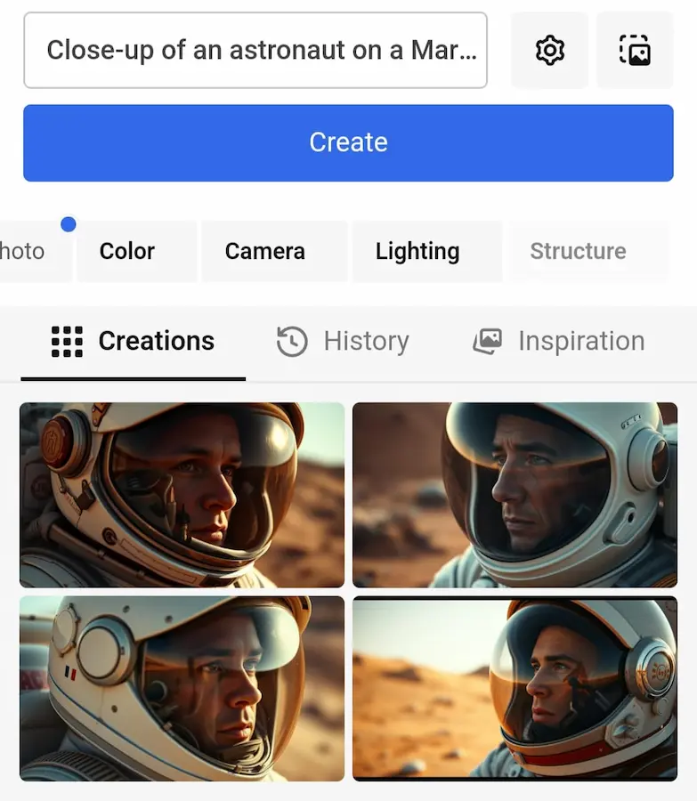Click the blue dot above Photo
The height and width of the screenshot is (801, 697).
tap(69, 224)
